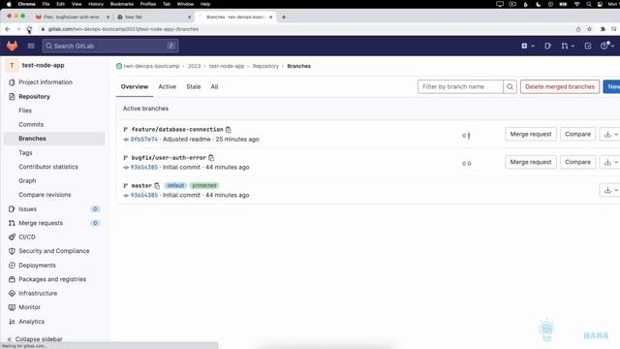Click Filter by branch name field
Viewport: 620px width, 349px height.
coord(460,86)
